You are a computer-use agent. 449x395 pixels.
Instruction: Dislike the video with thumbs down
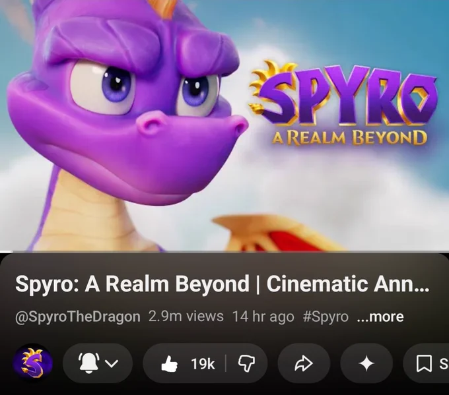tap(246, 363)
